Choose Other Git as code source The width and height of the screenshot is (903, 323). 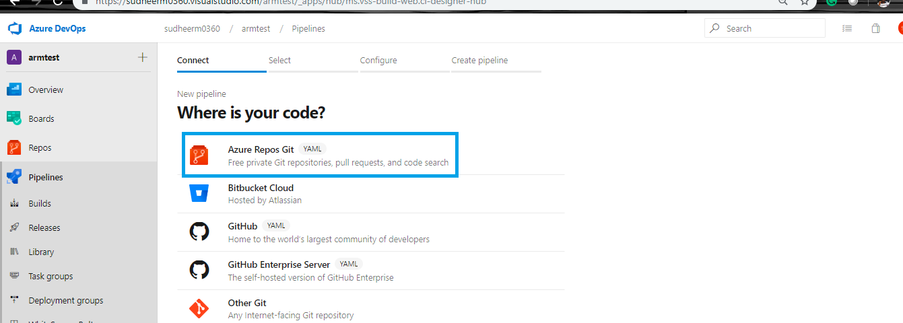(371, 308)
